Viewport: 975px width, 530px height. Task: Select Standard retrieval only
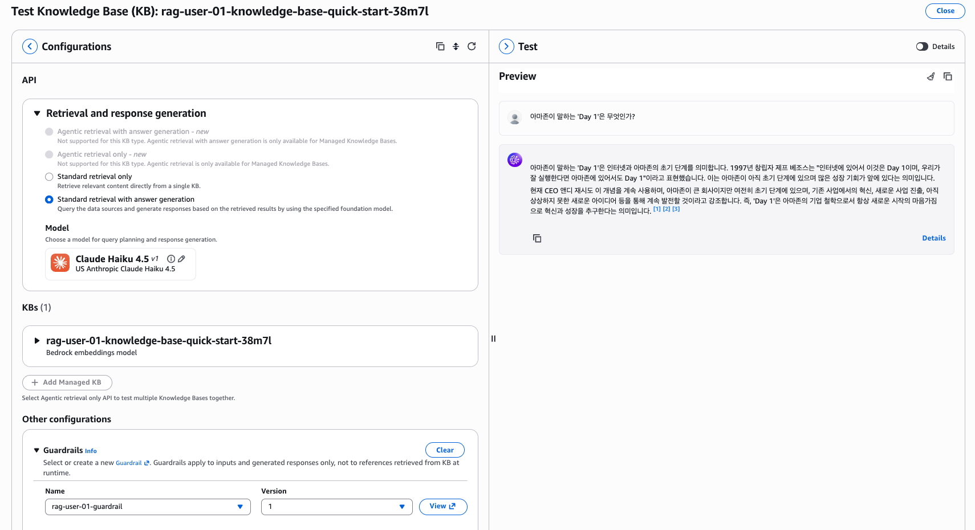pyautogui.click(x=49, y=177)
